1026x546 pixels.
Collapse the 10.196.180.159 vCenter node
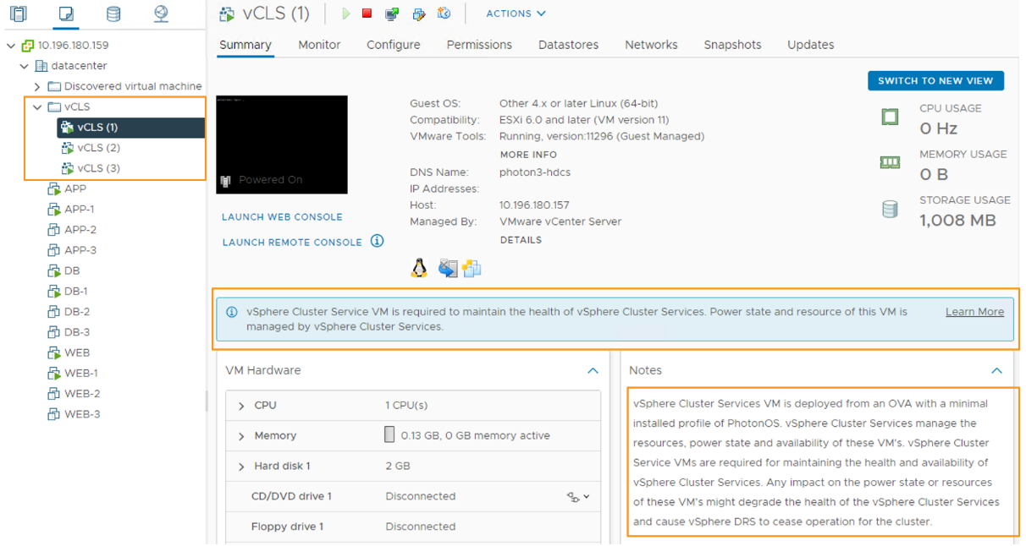pyautogui.click(x=11, y=46)
